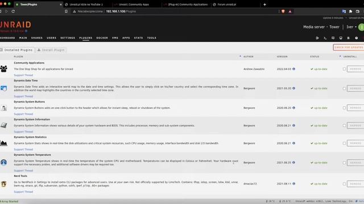This screenshot has height=204, width=364.
Task: Show version info for Community Applications 2022.04.03
Action: pyautogui.click(x=293, y=69)
